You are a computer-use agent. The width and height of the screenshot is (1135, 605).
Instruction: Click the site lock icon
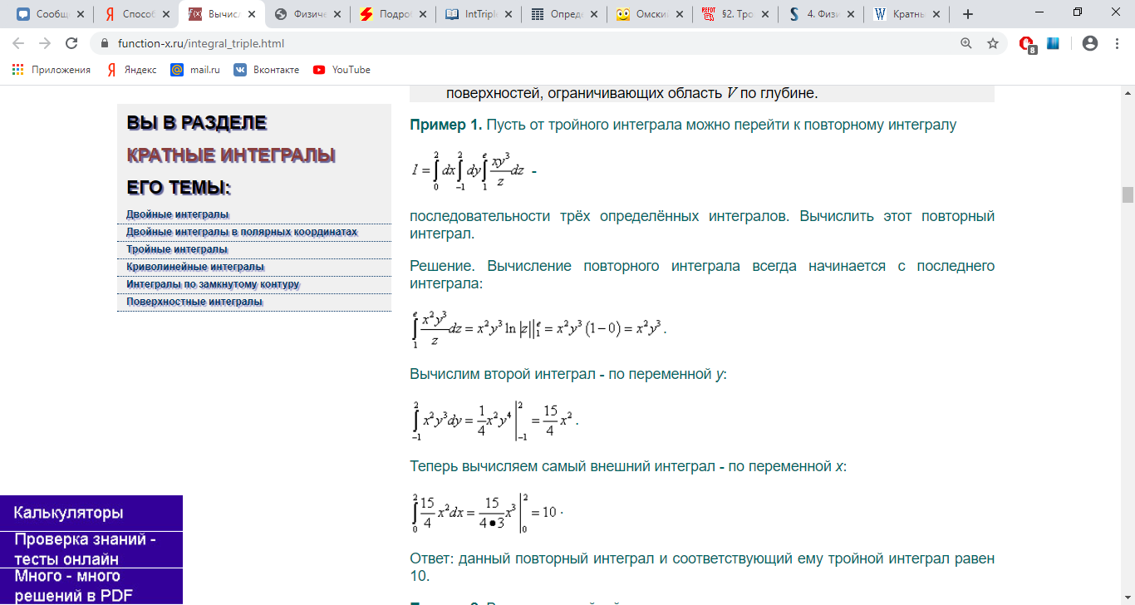(105, 43)
